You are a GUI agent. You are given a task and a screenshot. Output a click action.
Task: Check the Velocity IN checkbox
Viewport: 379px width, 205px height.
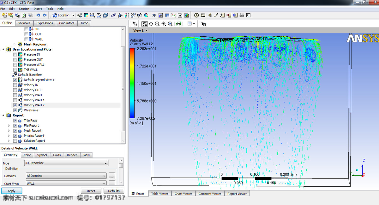[x=15, y=85]
